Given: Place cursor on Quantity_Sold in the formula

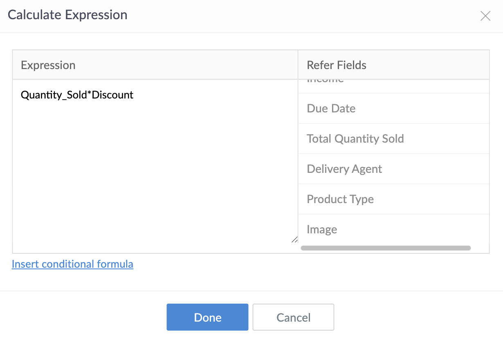Looking at the screenshot, I should (x=53, y=95).
